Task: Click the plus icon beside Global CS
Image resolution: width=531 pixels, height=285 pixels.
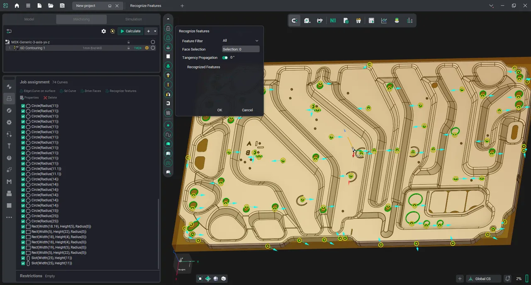Action: (x=460, y=279)
